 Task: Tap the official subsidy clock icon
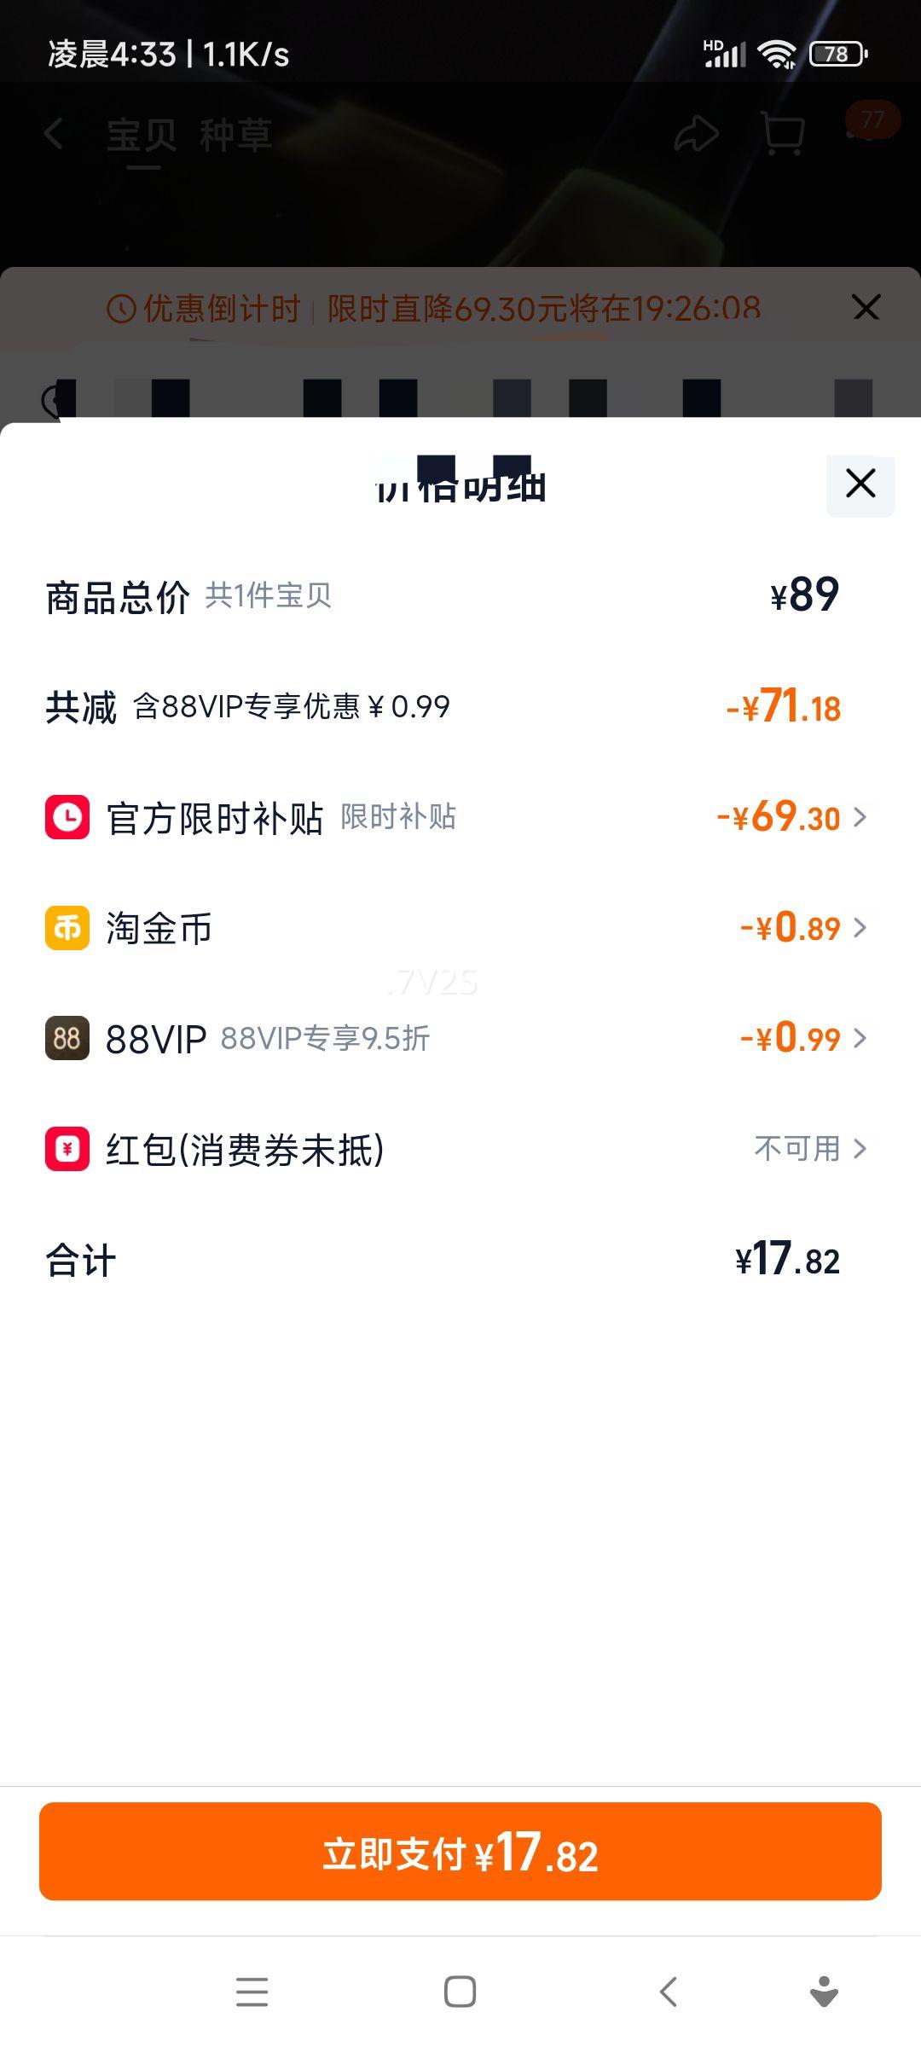pyautogui.click(x=67, y=817)
